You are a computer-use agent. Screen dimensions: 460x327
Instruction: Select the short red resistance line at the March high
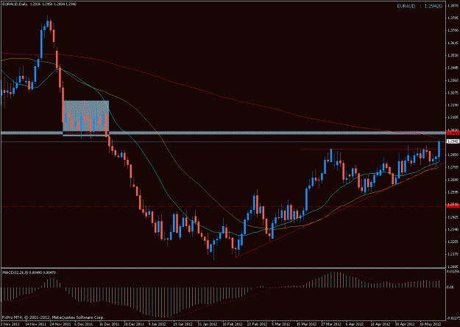coord(372,150)
